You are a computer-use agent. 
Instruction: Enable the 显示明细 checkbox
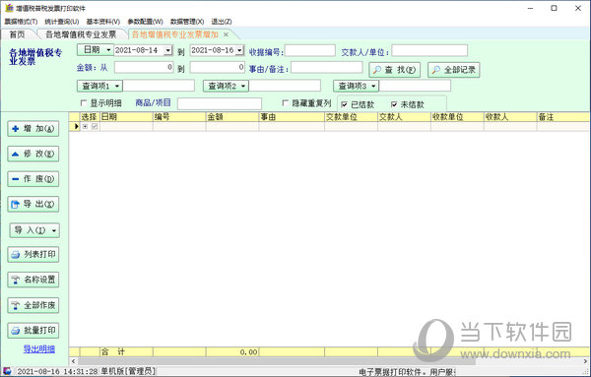[x=84, y=102]
